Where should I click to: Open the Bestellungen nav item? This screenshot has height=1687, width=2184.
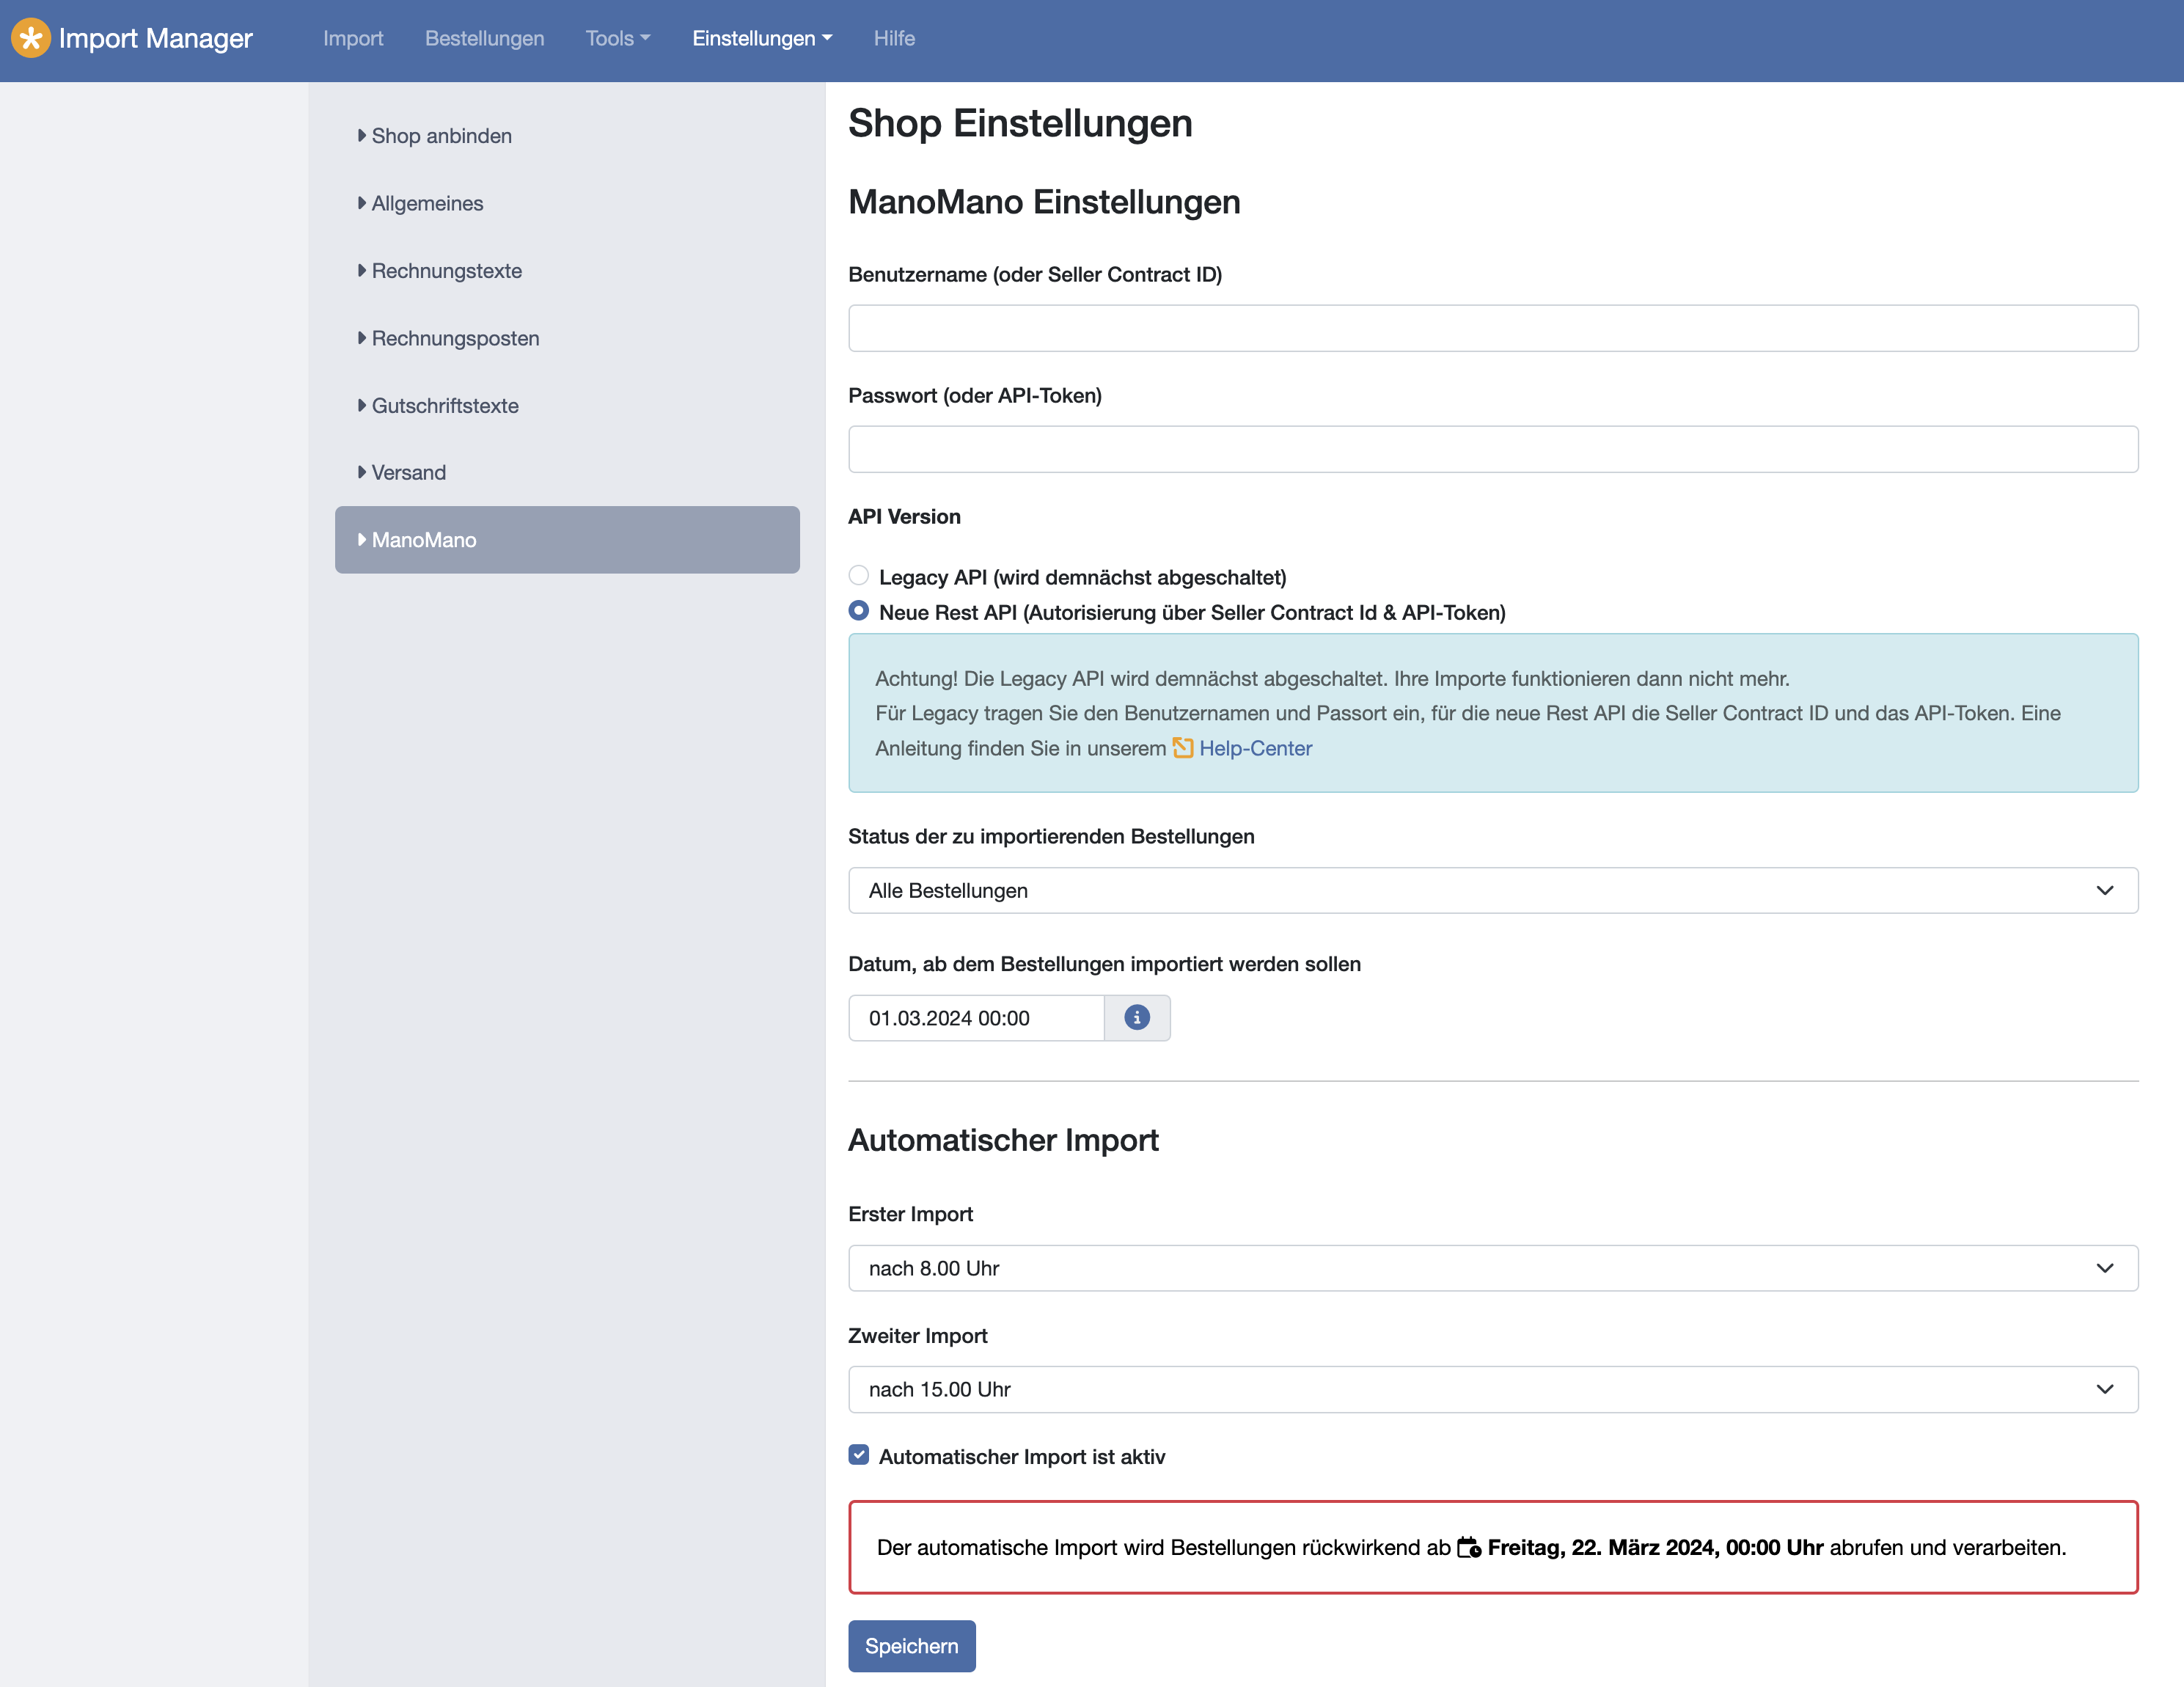coord(485,38)
